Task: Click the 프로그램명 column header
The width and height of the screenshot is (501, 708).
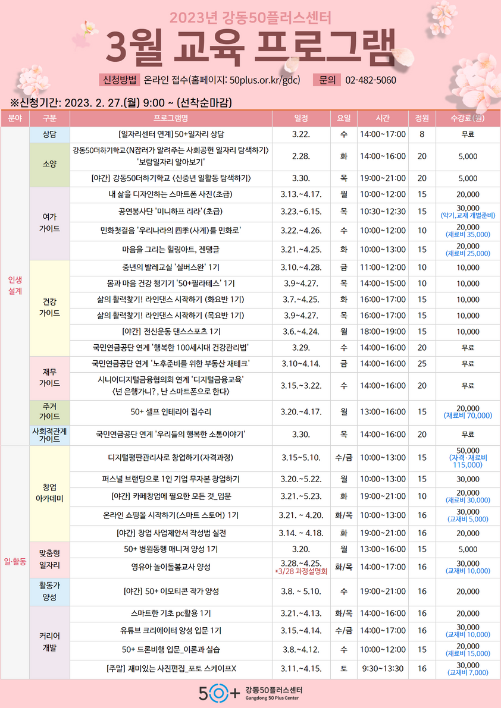Action: 171,118
